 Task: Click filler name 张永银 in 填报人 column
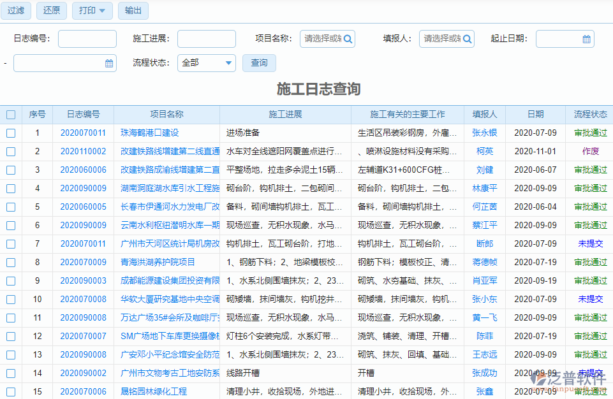click(484, 133)
